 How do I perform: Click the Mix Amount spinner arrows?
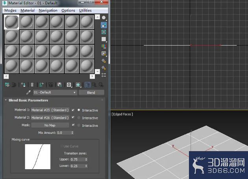[72, 133]
